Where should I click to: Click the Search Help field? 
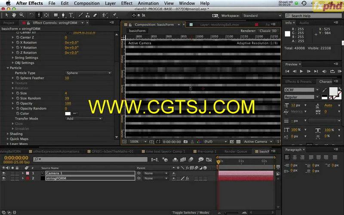pyautogui.click(x=314, y=15)
